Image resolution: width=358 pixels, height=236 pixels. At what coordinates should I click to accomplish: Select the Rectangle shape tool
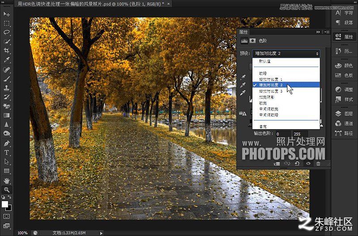6,171
